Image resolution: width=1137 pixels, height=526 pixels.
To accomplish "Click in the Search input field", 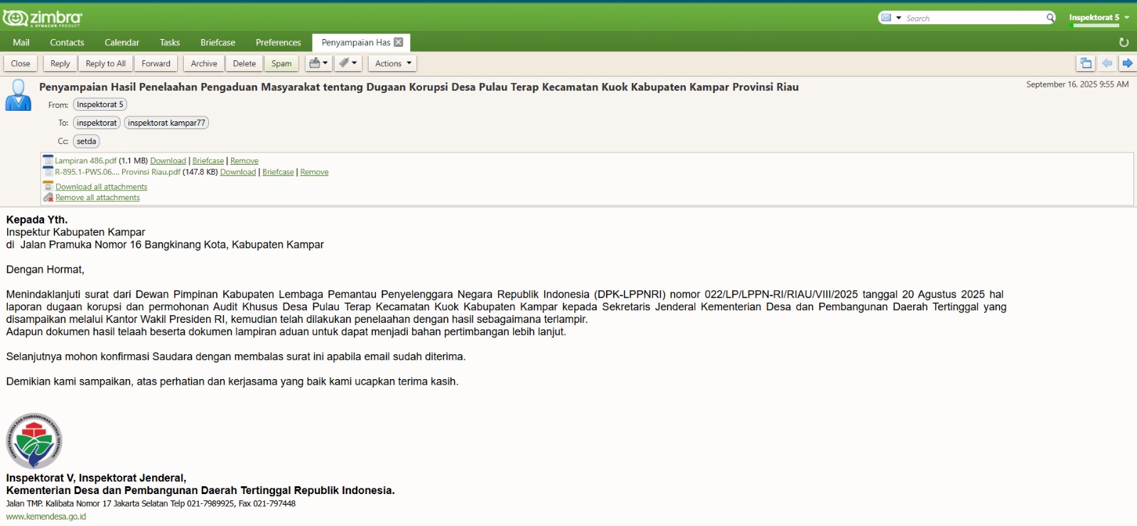I will (974, 18).
